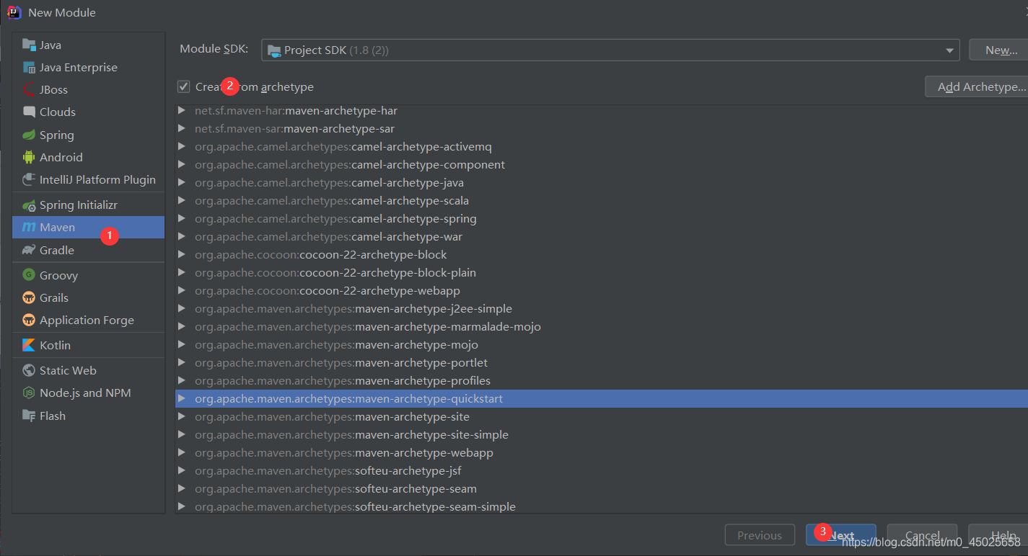Select maven-archetype-portlet row
Screen dimensions: 1028x556
[602, 363]
